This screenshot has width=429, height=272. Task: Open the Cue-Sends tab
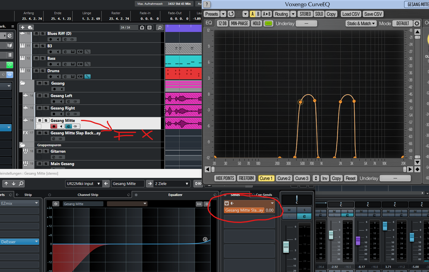coord(264,195)
